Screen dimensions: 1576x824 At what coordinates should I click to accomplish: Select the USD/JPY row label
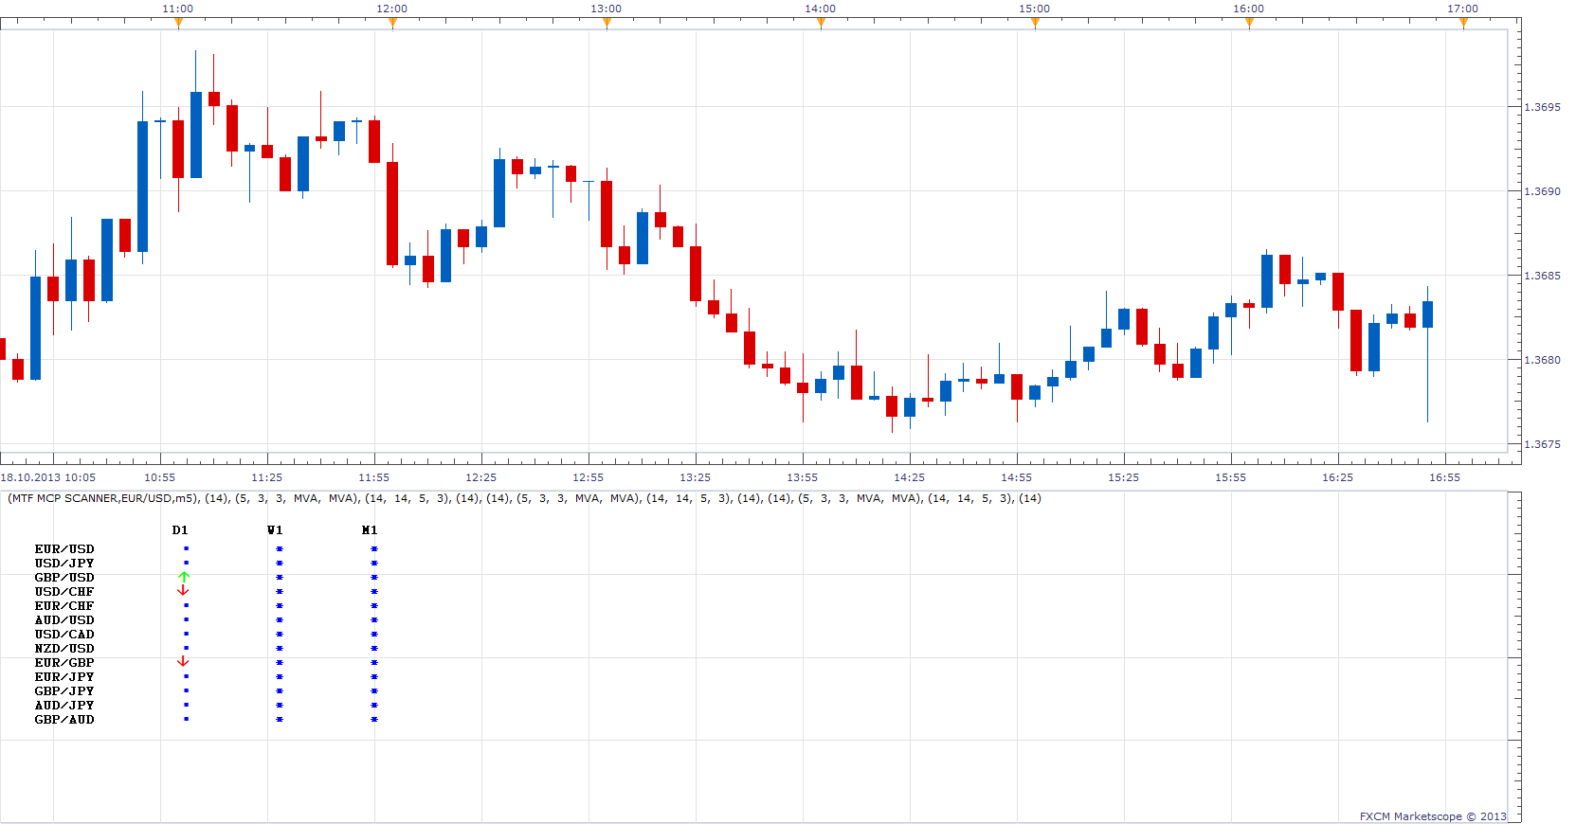tap(64, 564)
